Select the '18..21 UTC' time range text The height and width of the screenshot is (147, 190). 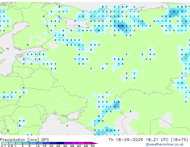157,140
